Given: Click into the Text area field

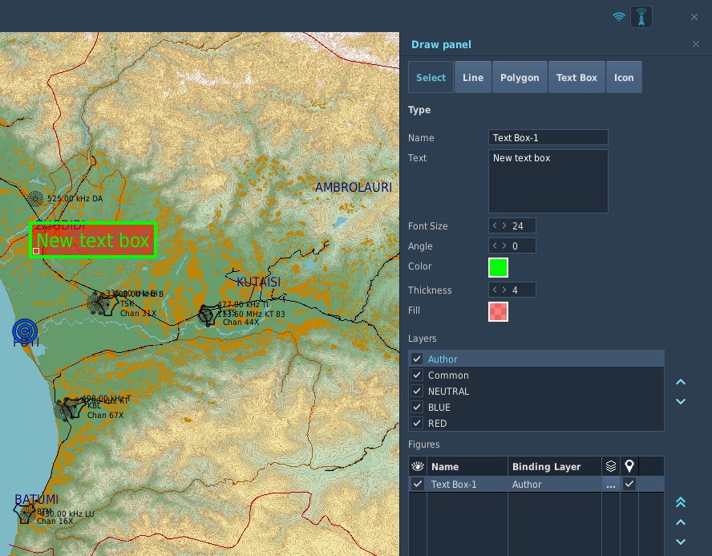Looking at the screenshot, I should click(x=548, y=181).
